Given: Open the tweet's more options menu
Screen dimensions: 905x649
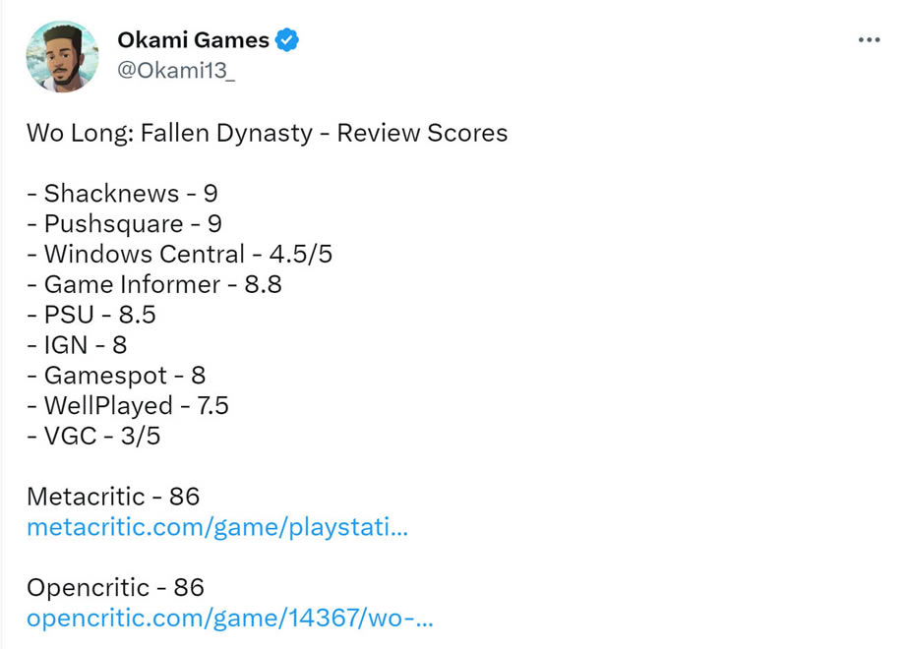Looking at the screenshot, I should [x=869, y=40].
